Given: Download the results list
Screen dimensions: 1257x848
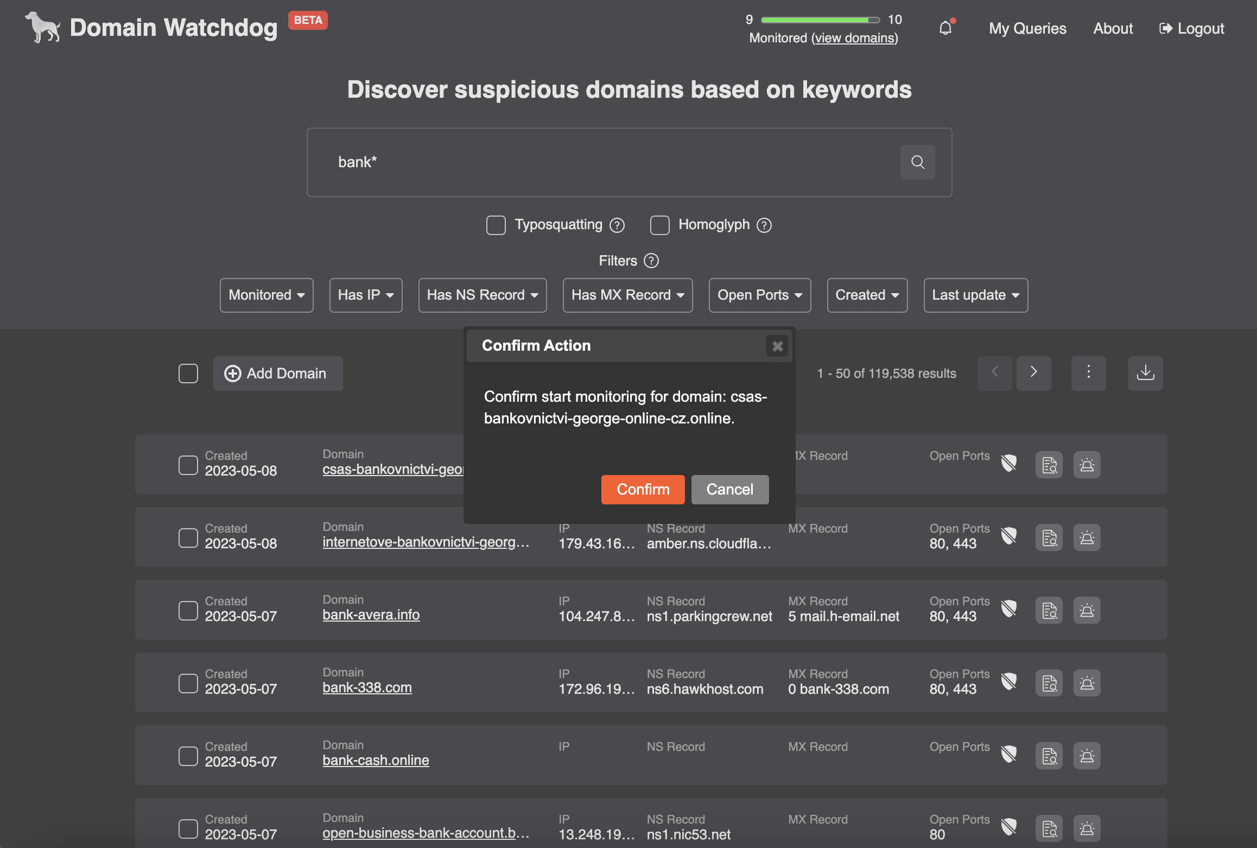Looking at the screenshot, I should point(1145,373).
